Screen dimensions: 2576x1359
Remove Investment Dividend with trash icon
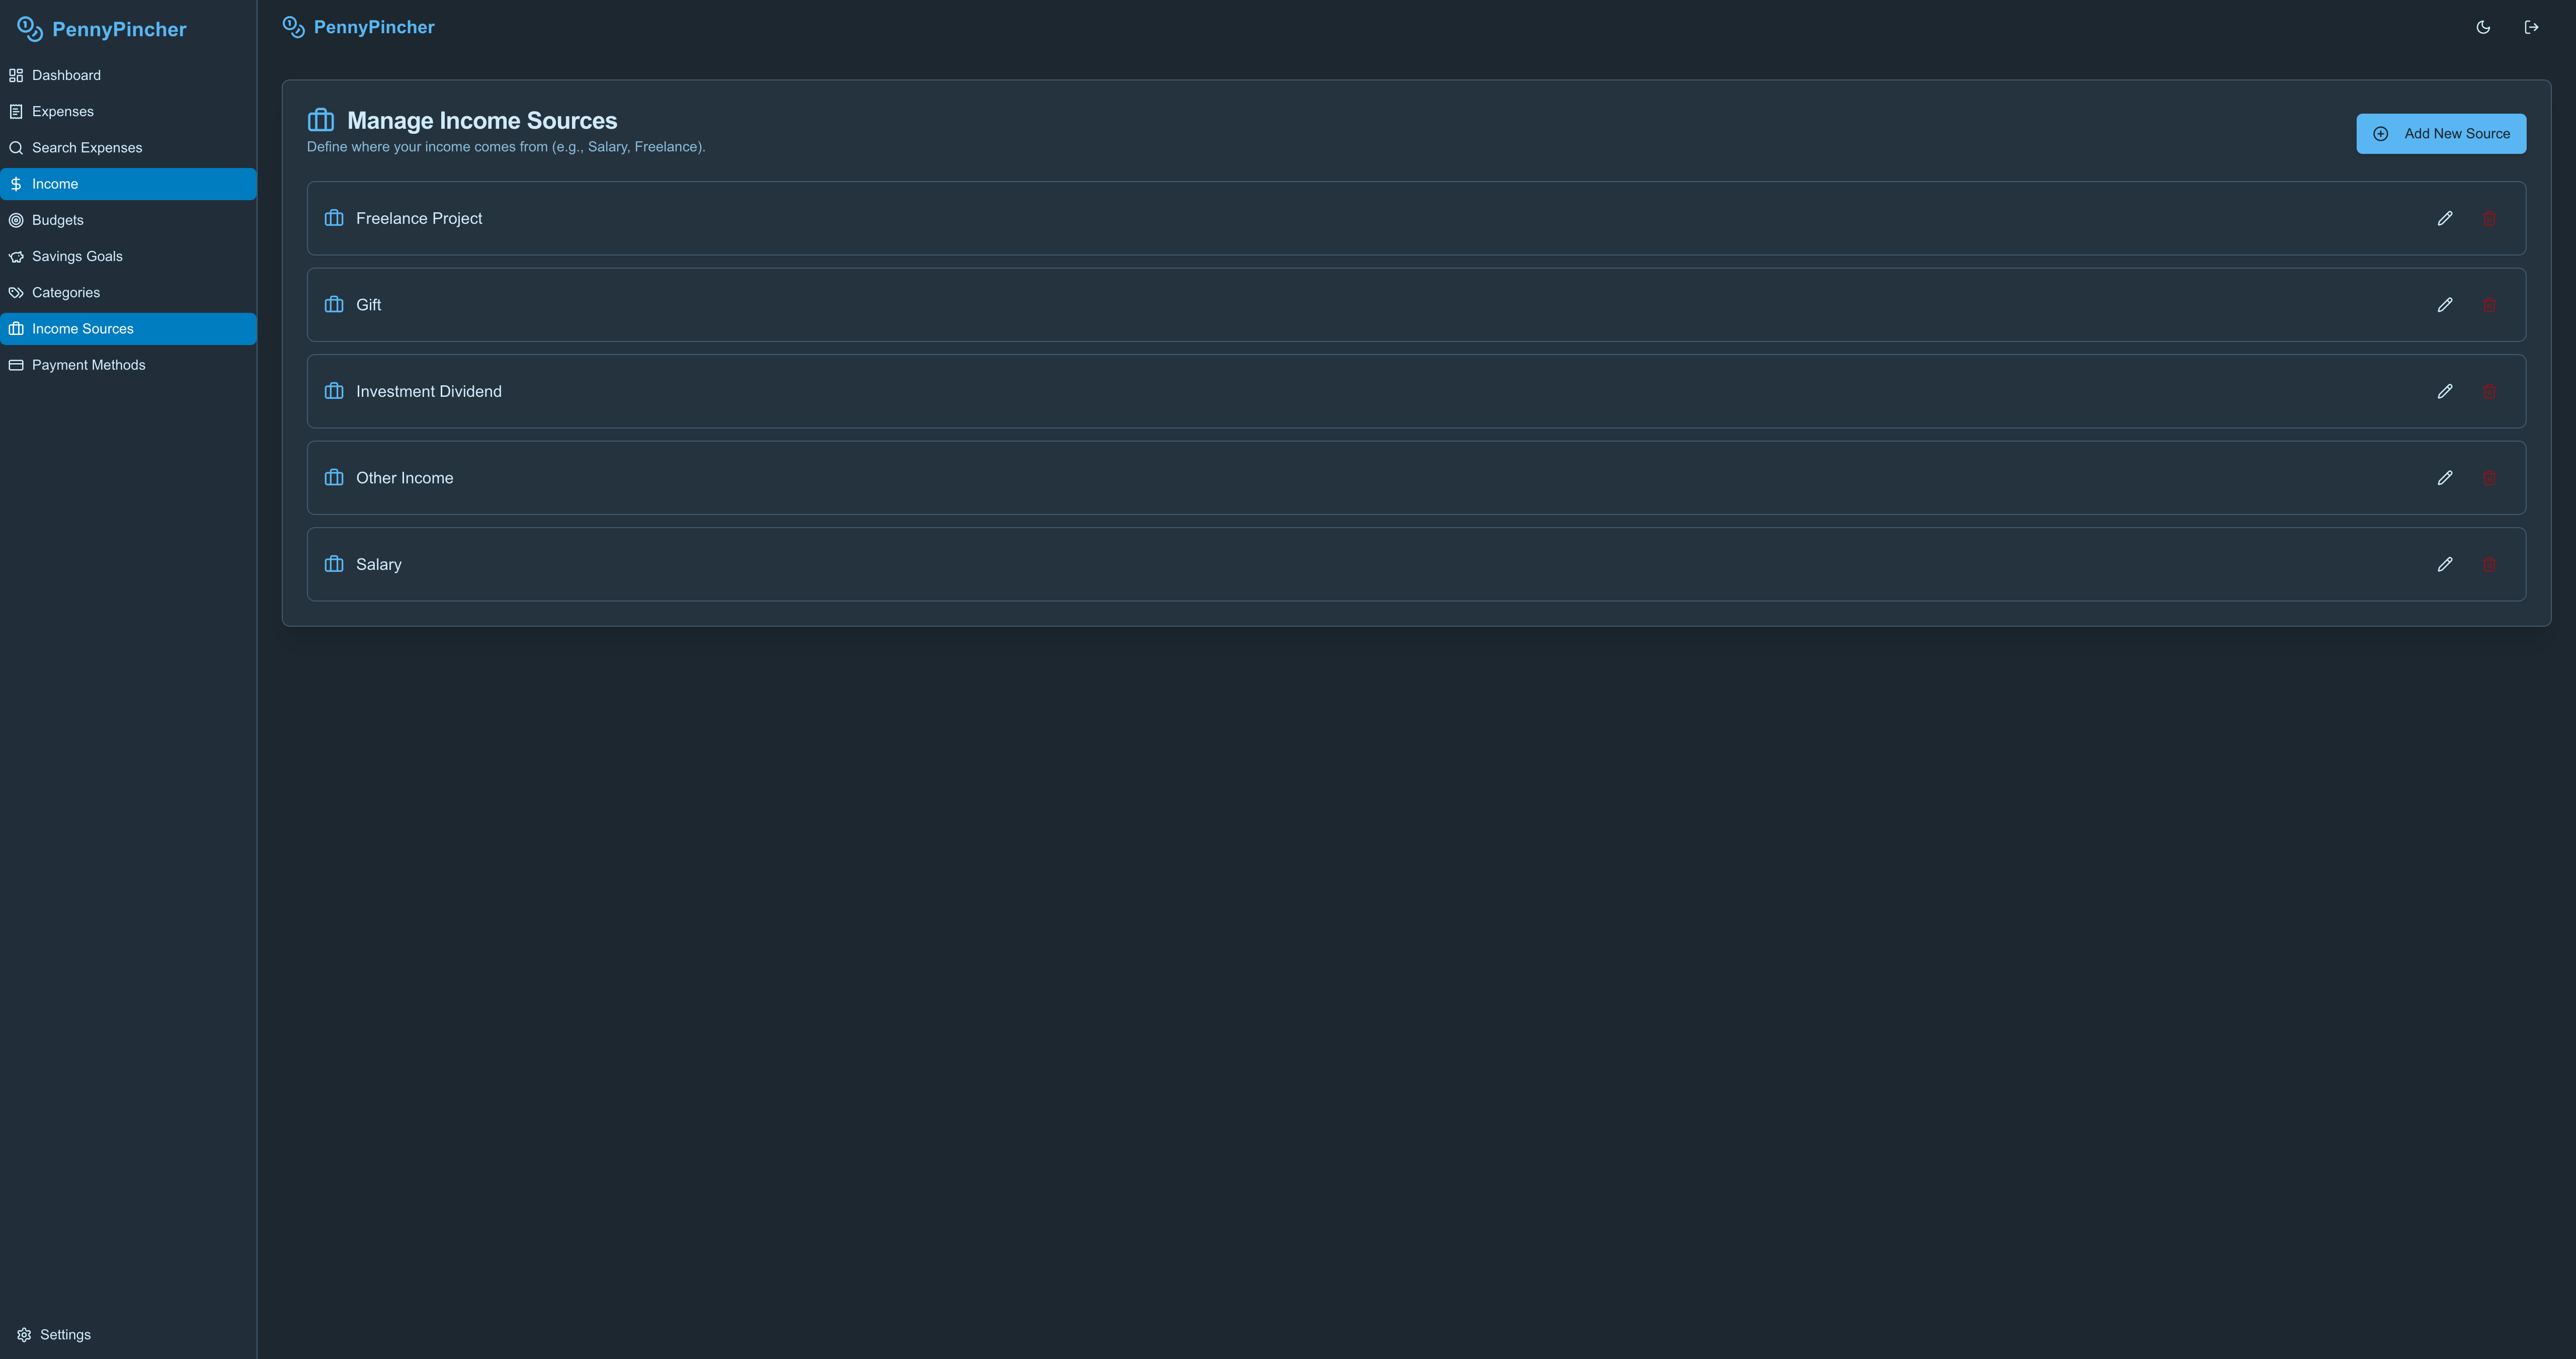tap(2489, 391)
